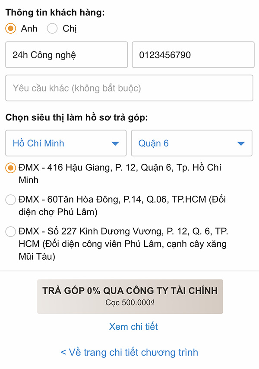259x369 pixels.
Task: Click the city dropdown arrow icon
Action: point(115,143)
